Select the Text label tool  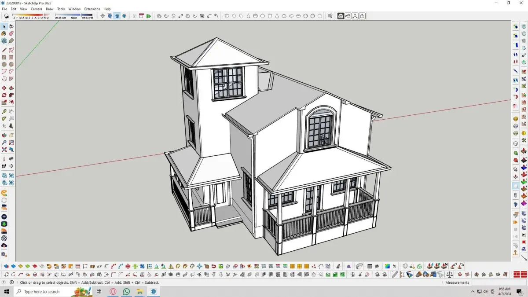tap(11, 119)
